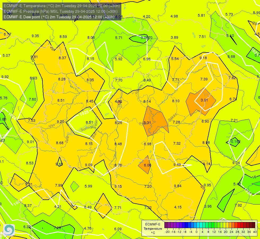Select the ECMWF-E Pressure MSL layer label
Screen dimensions: 260x239
coord(61,11)
